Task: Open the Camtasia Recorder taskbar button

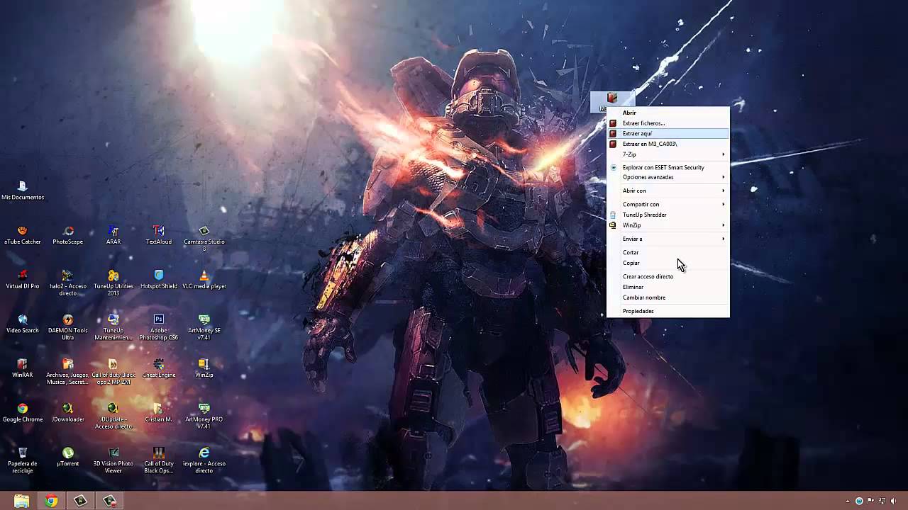Action: pos(110,501)
